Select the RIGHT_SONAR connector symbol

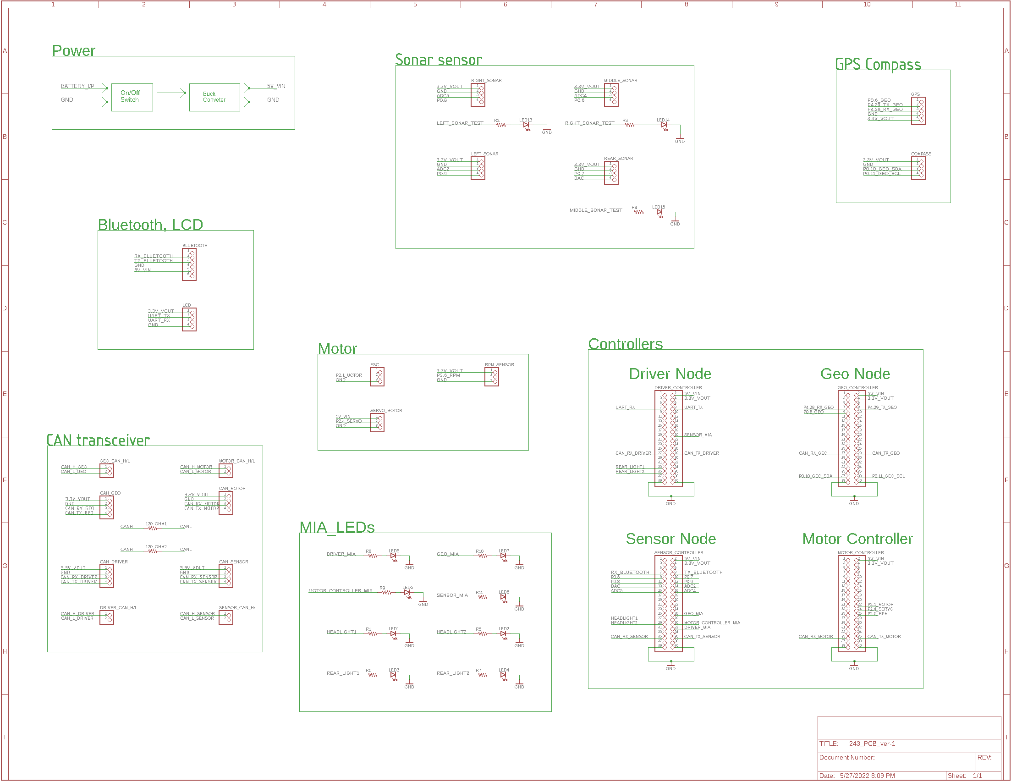478,95
